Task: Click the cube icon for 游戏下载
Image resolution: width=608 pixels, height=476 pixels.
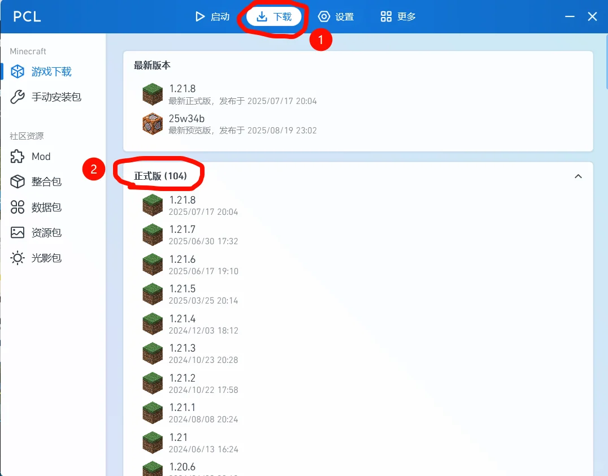Action: [x=18, y=72]
